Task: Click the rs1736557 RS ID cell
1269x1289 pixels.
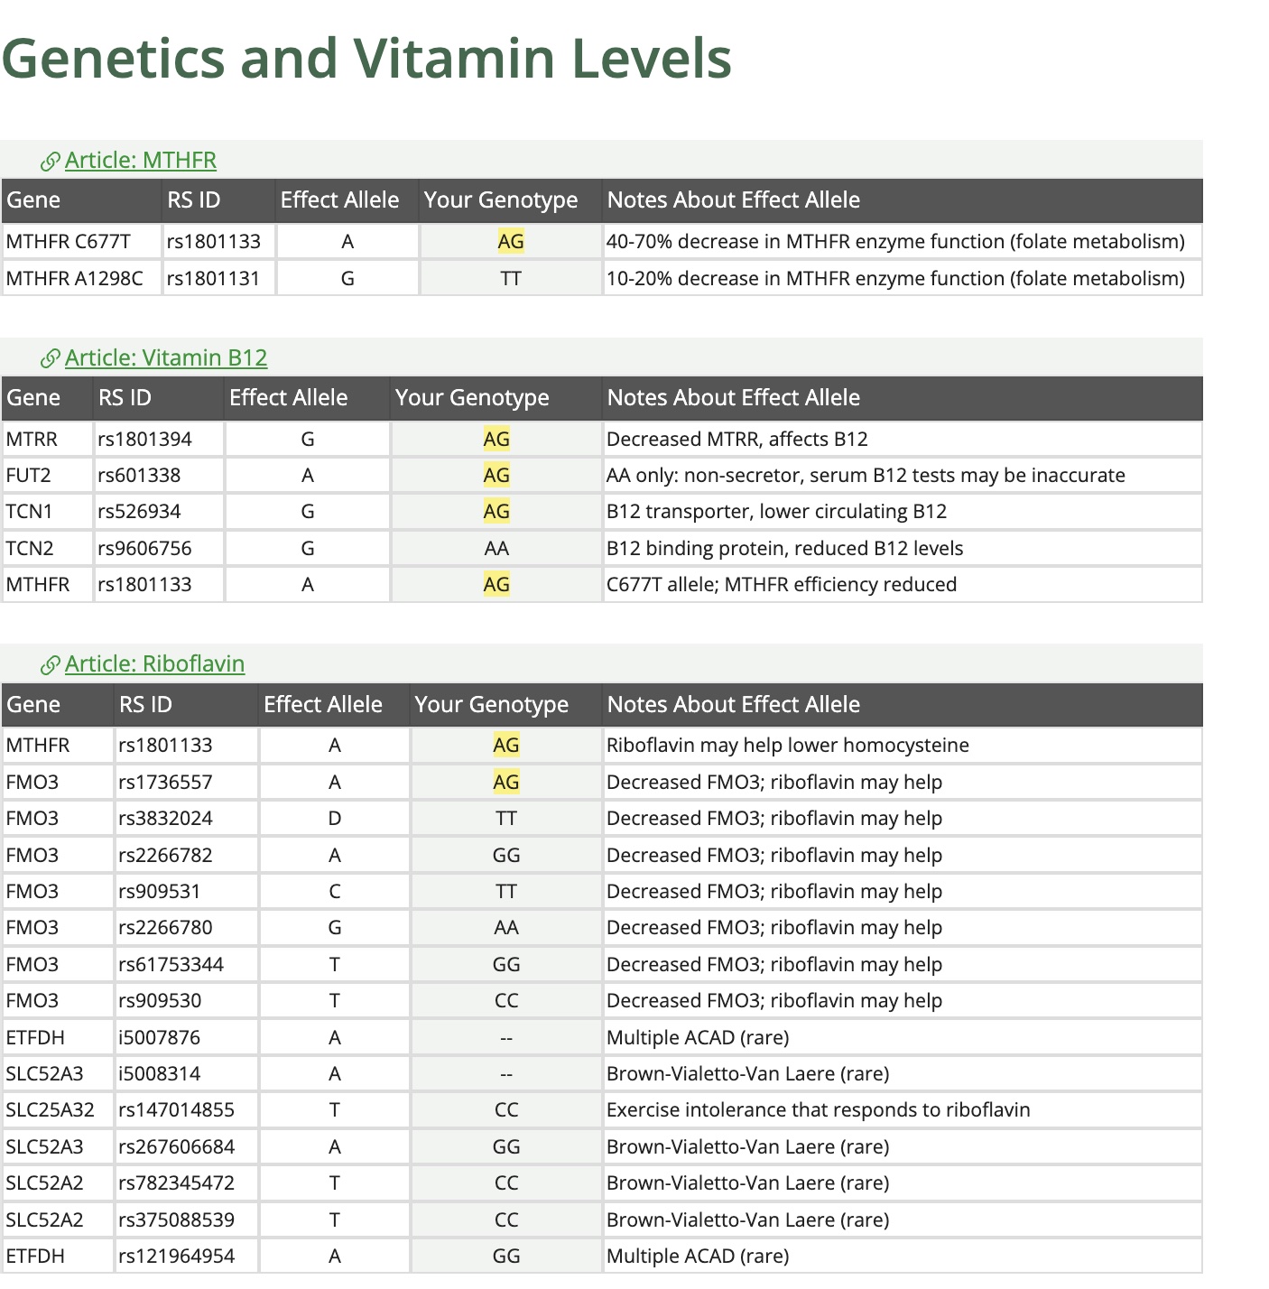Action: click(x=186, y=782)
